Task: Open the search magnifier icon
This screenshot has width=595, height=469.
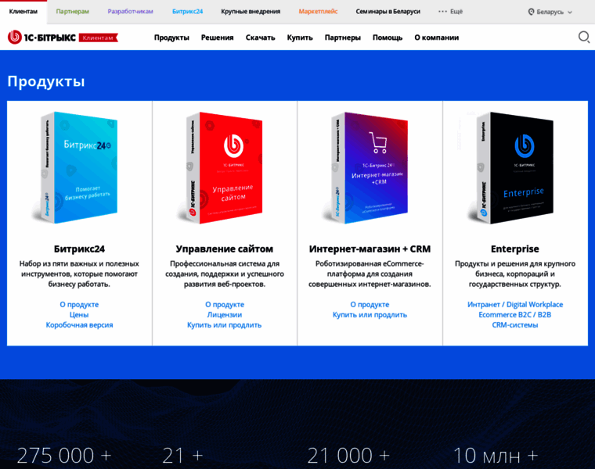Action: pos(583,37)
